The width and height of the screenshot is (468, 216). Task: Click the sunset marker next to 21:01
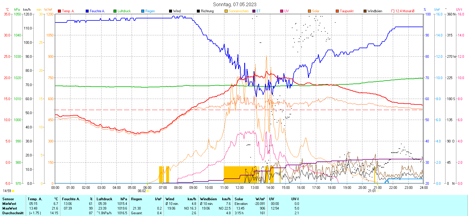pyautogui.click(x=378, y=191)
